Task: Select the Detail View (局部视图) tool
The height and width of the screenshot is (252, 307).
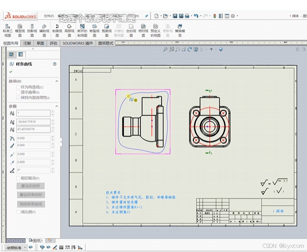Action: point(69,30)
